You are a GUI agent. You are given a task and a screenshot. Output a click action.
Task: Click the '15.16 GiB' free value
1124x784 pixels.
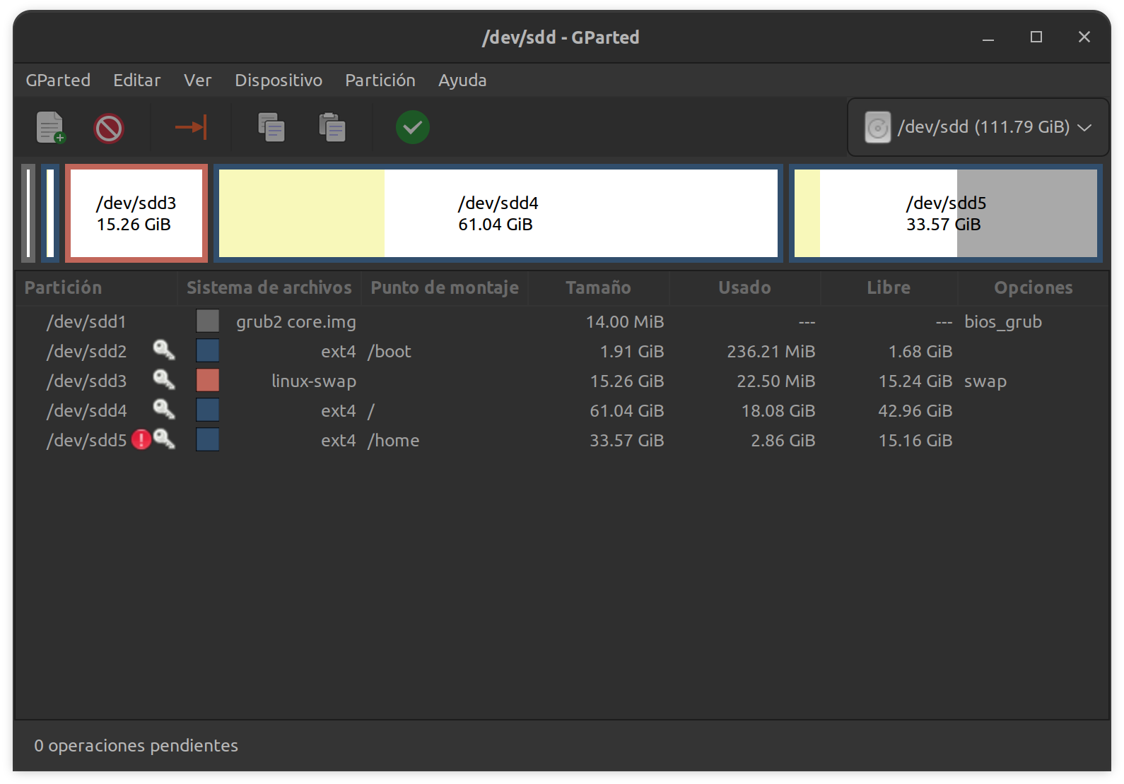(915, 441)
